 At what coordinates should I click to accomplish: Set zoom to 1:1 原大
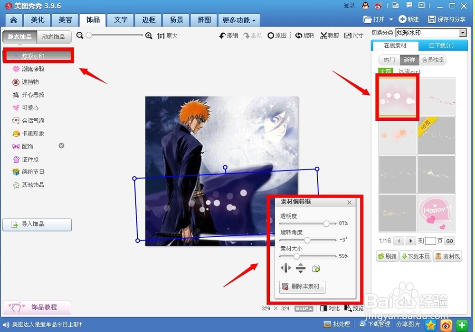pyautogui.click(x=167, y=36)
